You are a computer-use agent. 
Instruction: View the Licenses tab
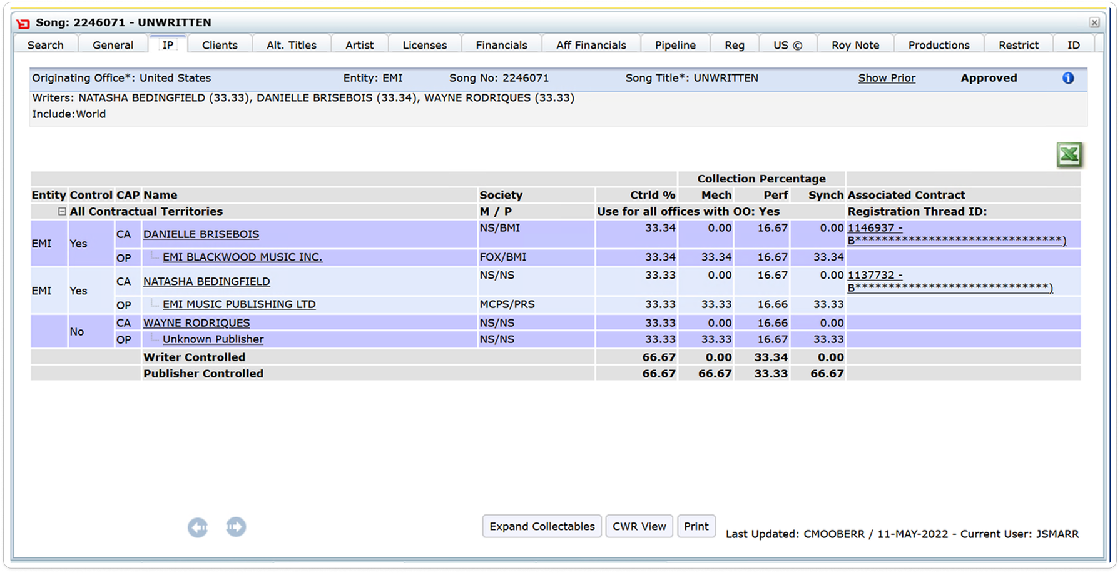pyautogui.click(x=425, y=45)
